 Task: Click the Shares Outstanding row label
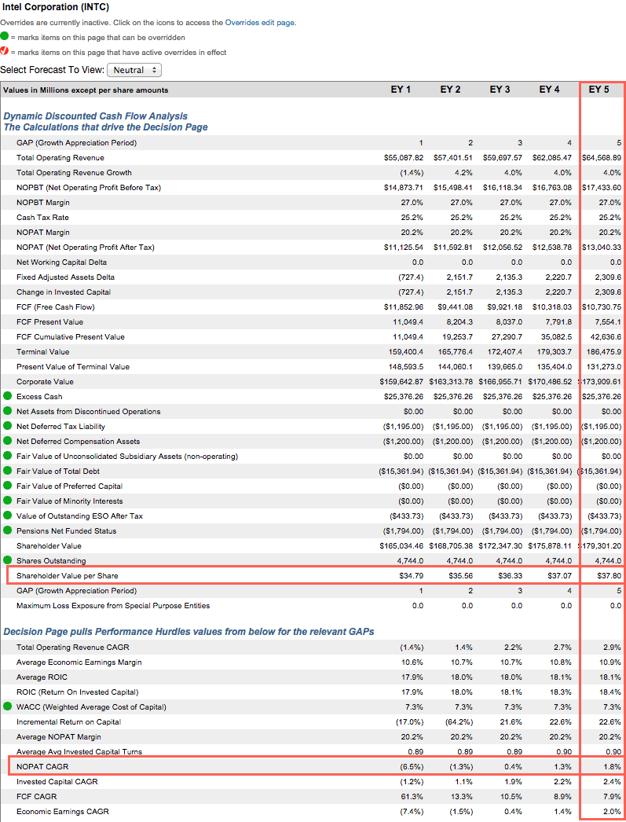coord(51,561)
